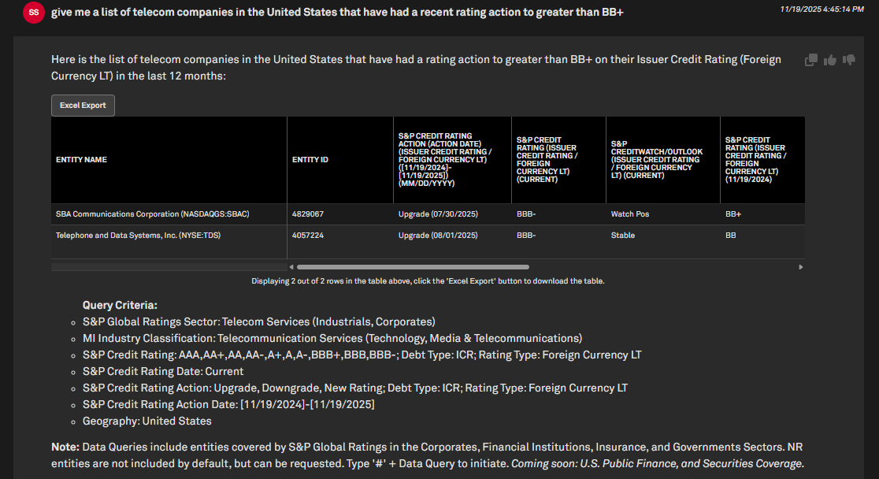879x479 pixels.
Task: Click the SS user avatar
Action: pos(34,13)
